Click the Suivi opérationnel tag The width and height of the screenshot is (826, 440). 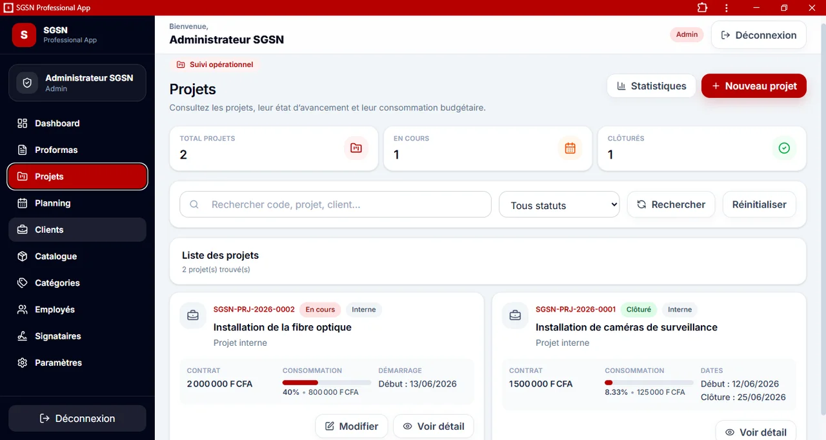pos(215,65)
